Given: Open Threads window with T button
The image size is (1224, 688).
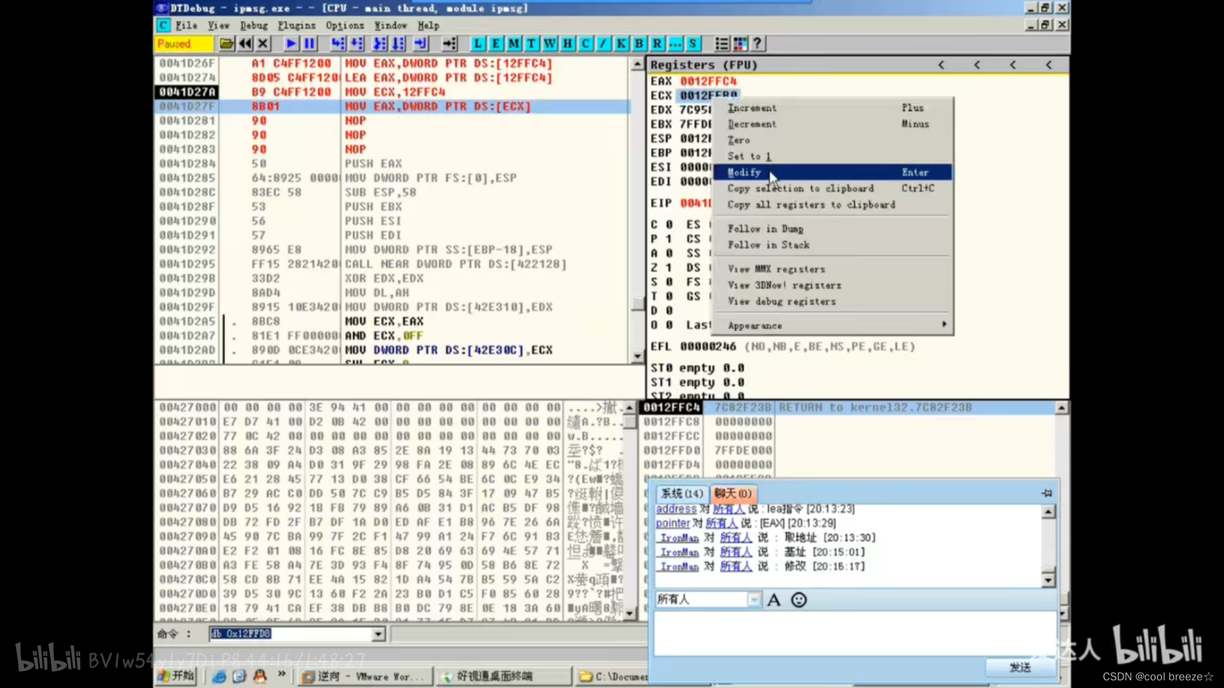Looking at the screenshot, I should pyautogui.click(x=532, y=44).
